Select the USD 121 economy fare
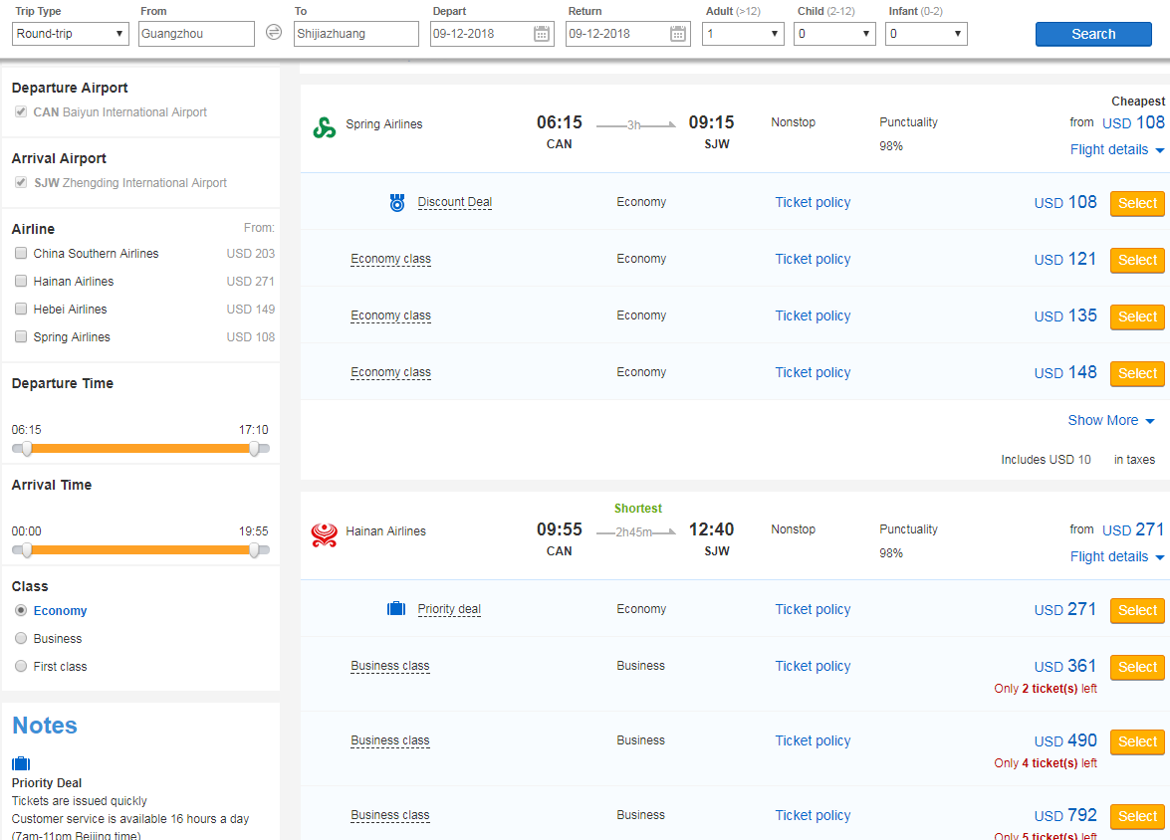Viewport: 1170px width, 840px height. pyautogui.click(x=1137, y=260)
